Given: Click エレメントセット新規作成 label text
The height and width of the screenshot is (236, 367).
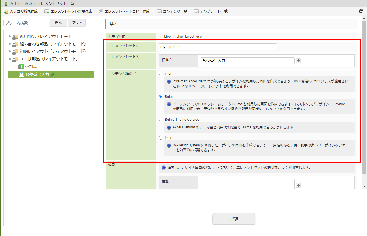Looking at the screenshot, I should (x=71, y=11).
